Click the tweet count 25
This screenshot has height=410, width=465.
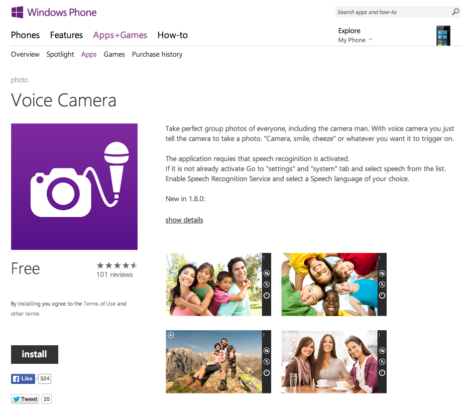click(47, 399)
